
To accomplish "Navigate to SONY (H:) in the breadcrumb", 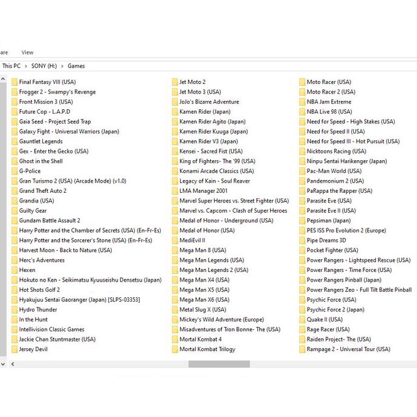I will click(44, 66).
